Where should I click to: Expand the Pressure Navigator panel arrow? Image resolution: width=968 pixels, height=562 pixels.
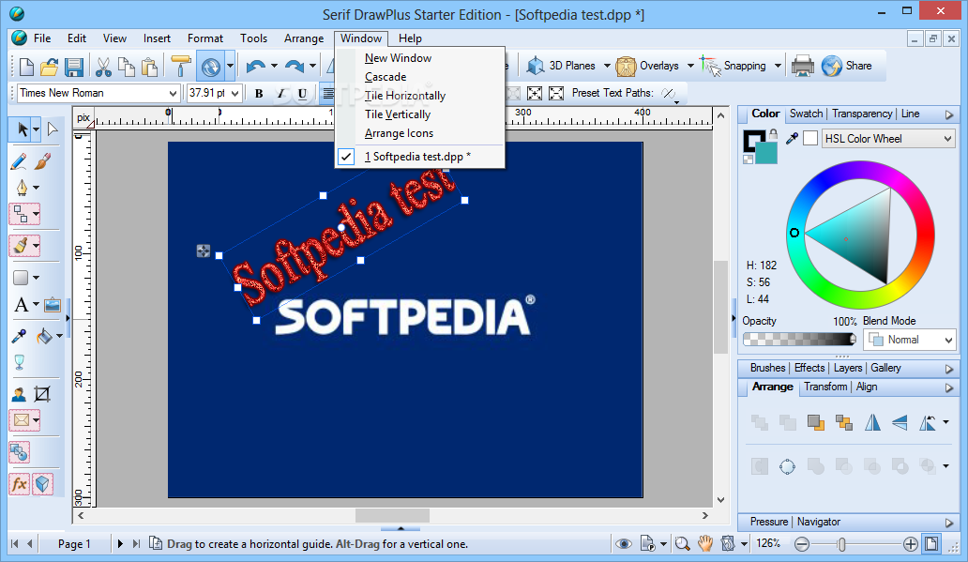tap(949, 523)
